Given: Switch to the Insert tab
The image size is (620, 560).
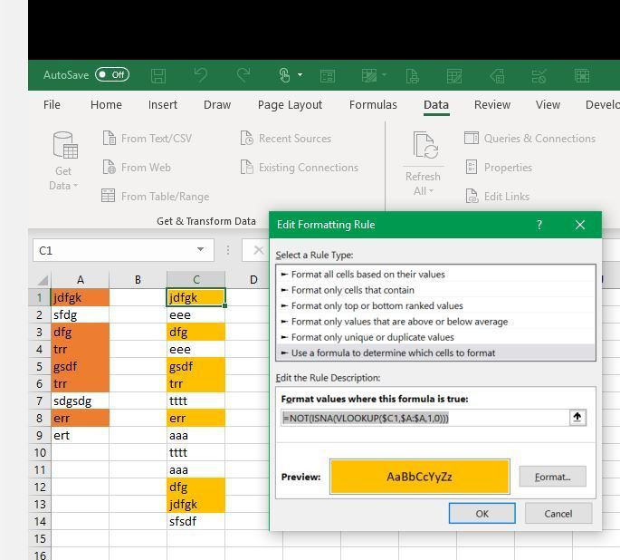Looking at the screenshot, I should click(x=163, y=104).
